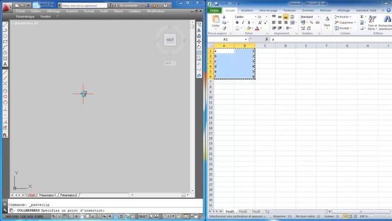
Task: Toggle the highlighted bottom-align button in Excel
Action: pyautogui.click(x=285, y=17)
